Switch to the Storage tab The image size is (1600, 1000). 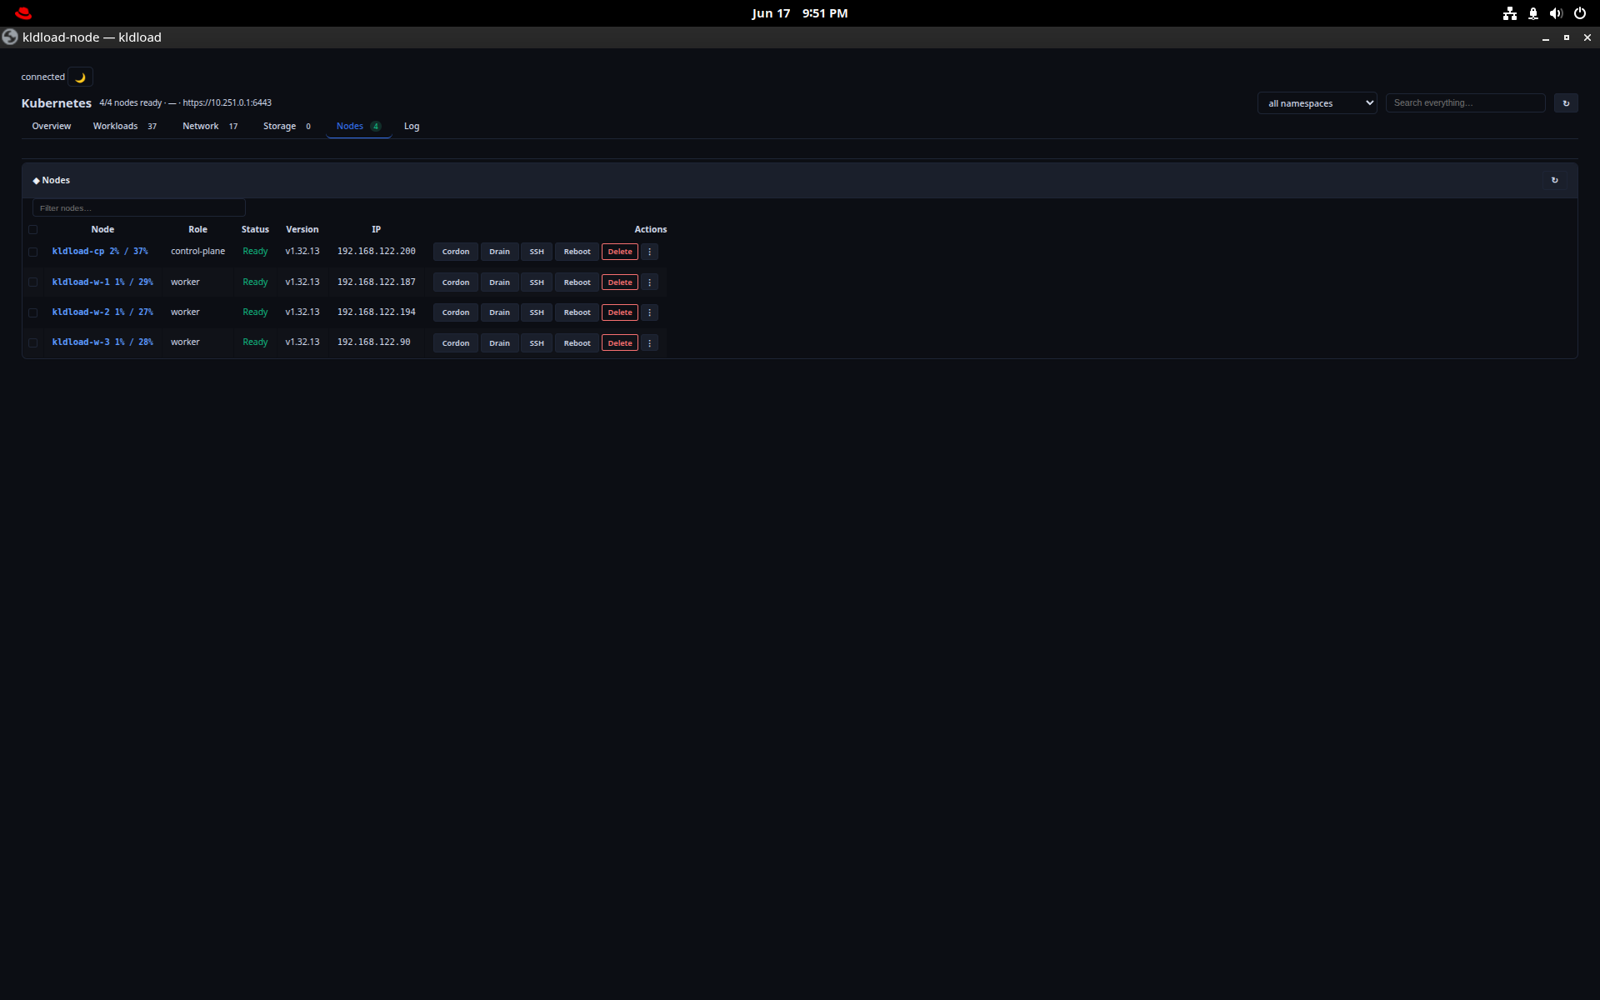tap(287, 127)
